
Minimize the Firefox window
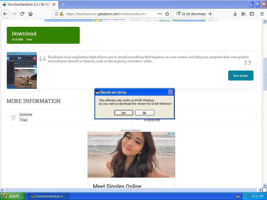251,4
